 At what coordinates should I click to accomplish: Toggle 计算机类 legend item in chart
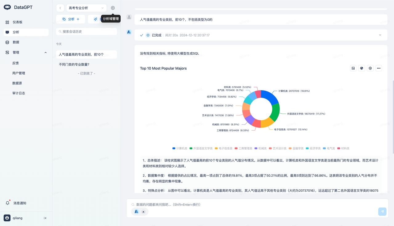pyautogui.click(x=180, y=148)
